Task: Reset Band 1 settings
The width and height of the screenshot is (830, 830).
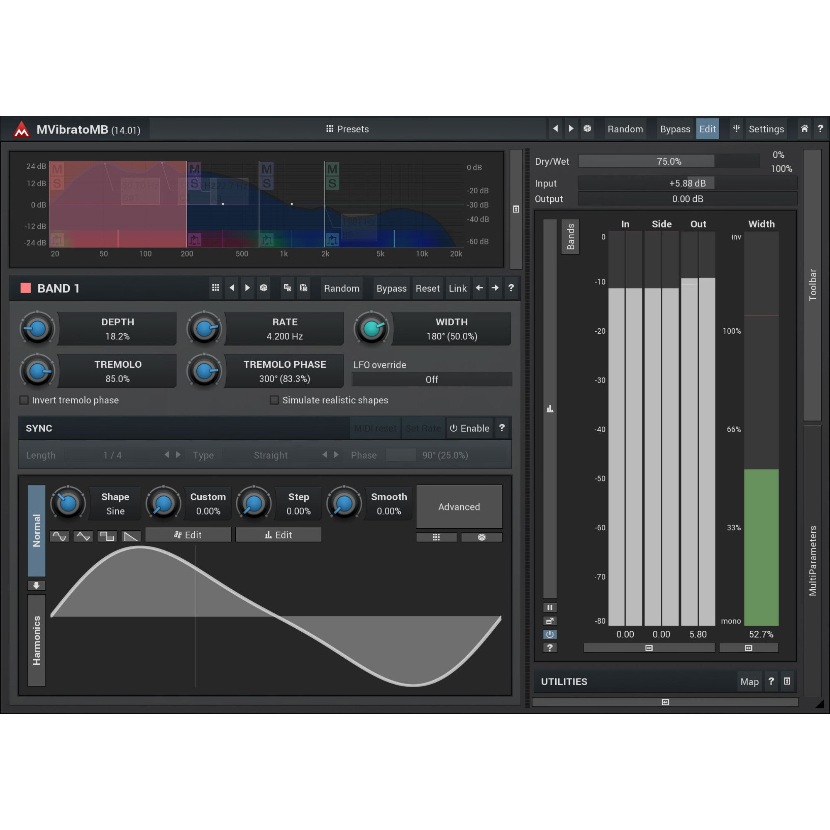Action: (427, 288)
